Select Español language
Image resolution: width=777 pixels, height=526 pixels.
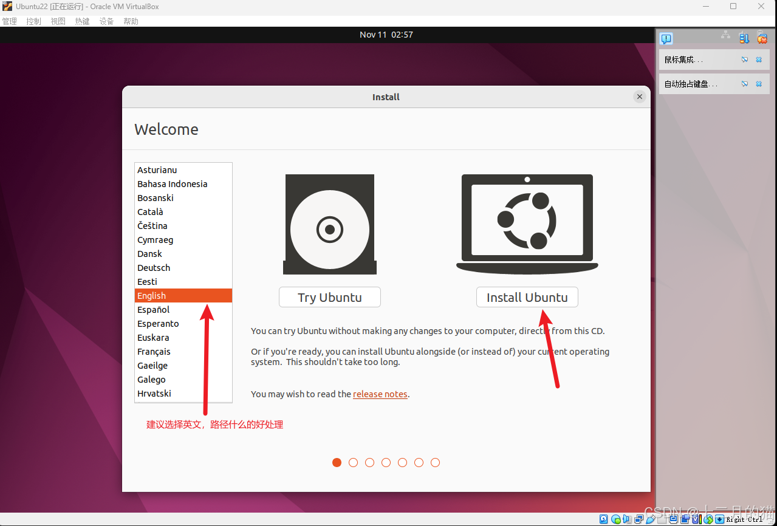(x=183, y=310)
